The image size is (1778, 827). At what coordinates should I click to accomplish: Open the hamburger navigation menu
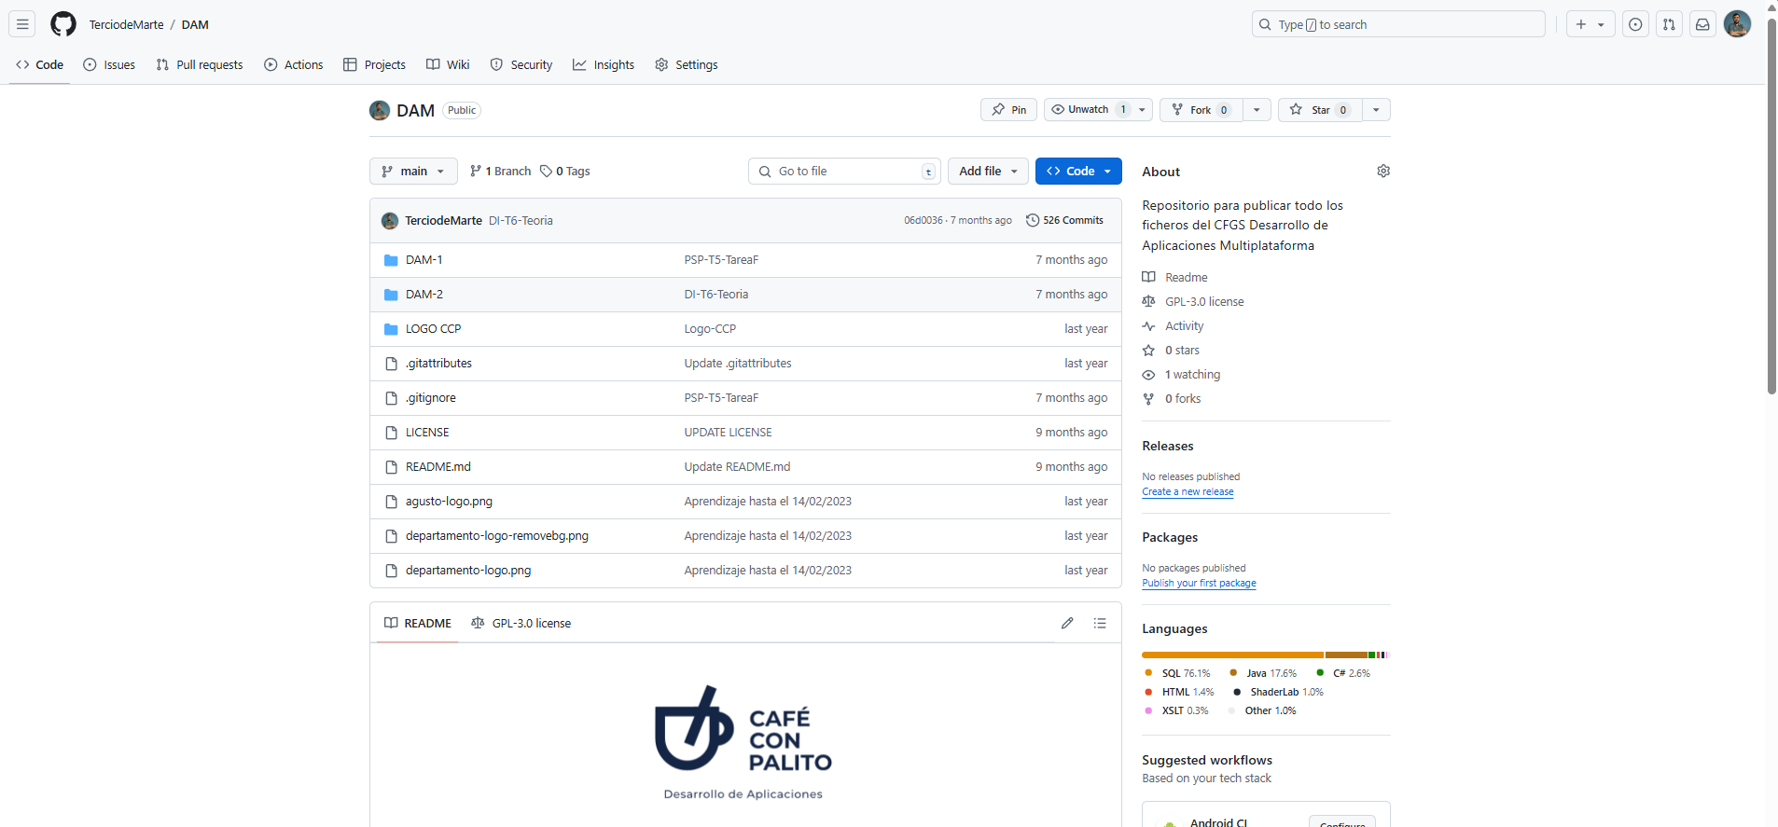coord(22,24)
